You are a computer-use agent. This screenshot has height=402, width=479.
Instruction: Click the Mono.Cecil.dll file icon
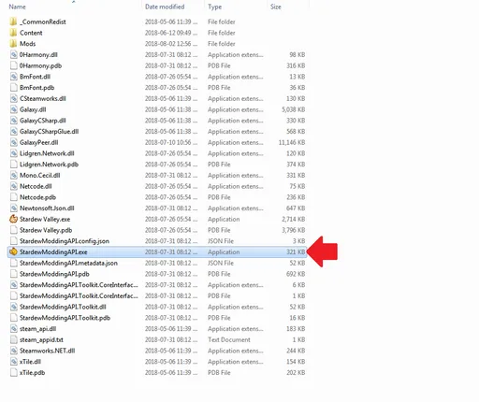click(x=13, y=176)
